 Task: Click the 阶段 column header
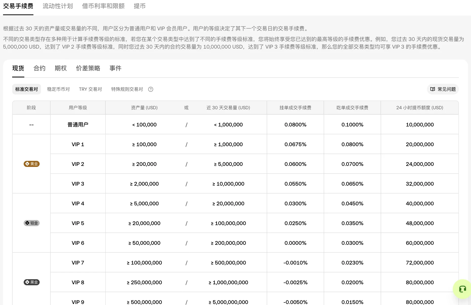[31, 108]
